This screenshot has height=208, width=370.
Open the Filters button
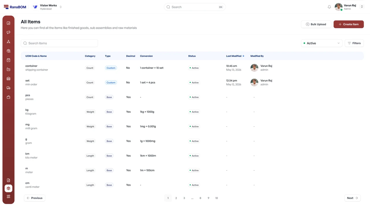(x=354, y=43)
